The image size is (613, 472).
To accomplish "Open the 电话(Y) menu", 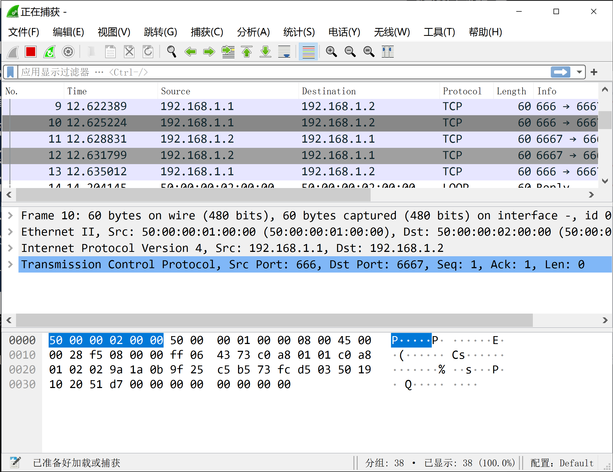I will (x=344, y=32).
